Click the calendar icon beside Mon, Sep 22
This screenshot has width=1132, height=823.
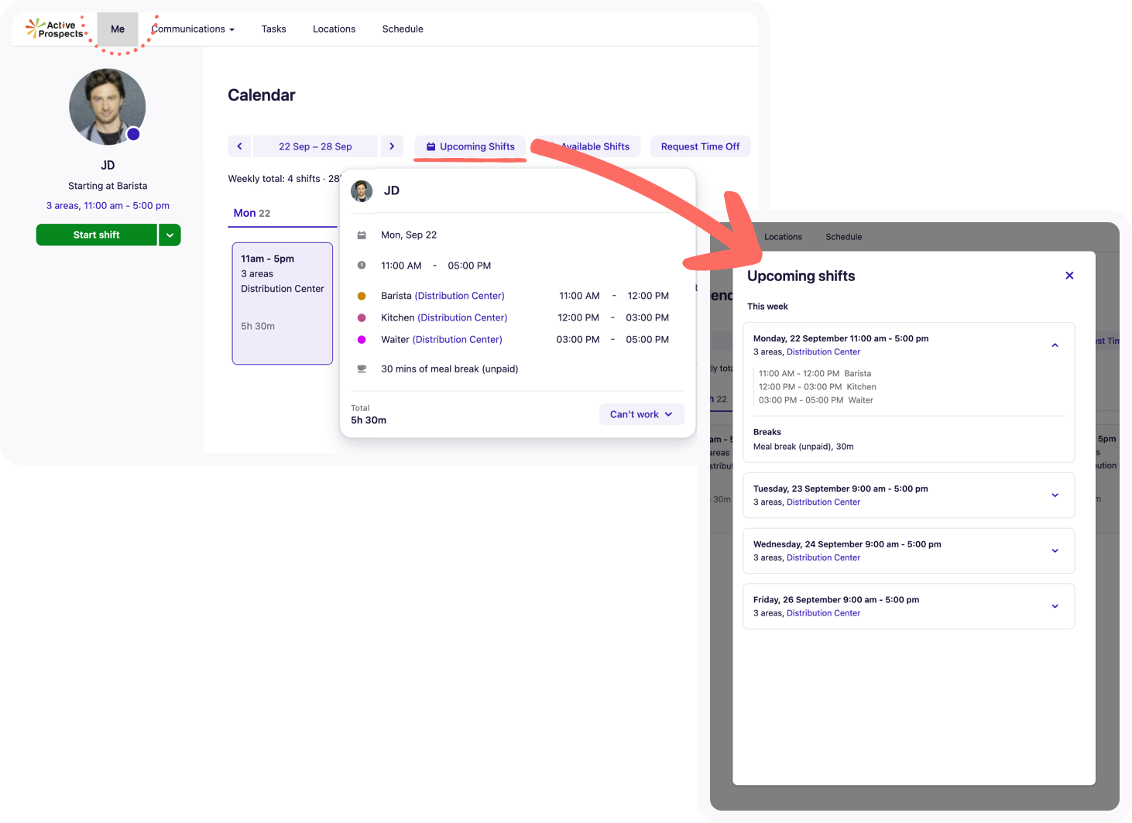pyautogui.click(x=362, y=235)
